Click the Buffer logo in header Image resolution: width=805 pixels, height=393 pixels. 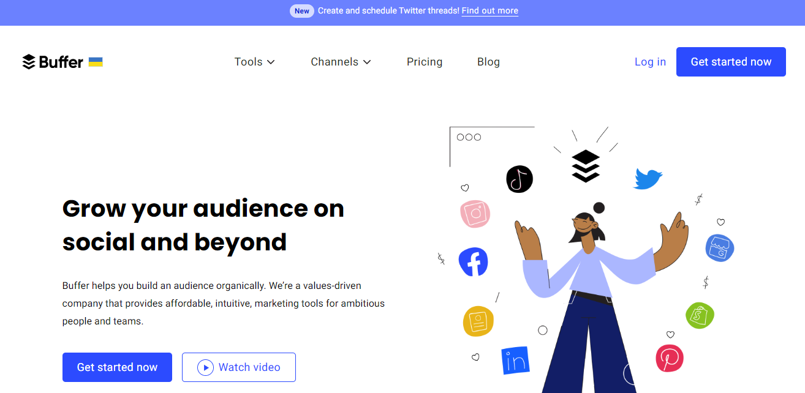53,62
